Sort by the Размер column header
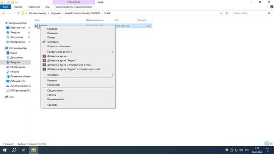 click(142, 20)
